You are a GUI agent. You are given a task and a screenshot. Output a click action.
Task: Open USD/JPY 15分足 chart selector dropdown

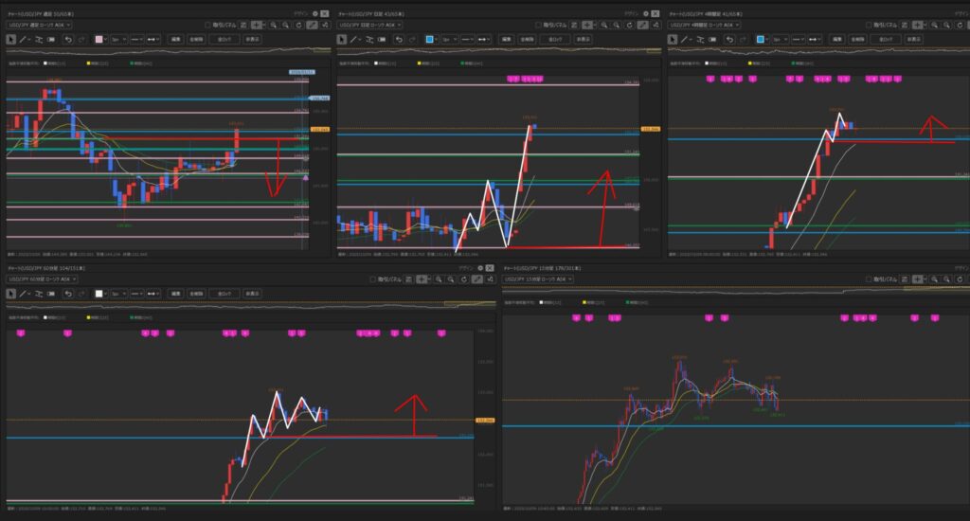pyautogui.click(x=540, y=279)
